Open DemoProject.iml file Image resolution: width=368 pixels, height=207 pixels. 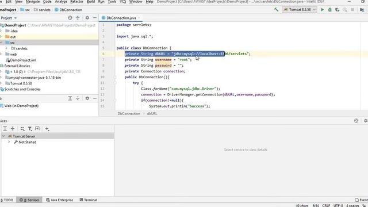click(x=23, y=60)
